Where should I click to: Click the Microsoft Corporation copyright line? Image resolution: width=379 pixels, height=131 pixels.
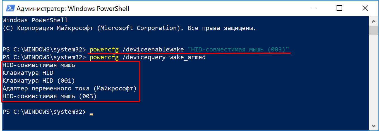coord(129,28)
